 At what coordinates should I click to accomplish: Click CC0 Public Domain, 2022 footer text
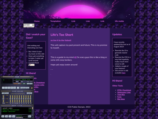pos(79,107)
